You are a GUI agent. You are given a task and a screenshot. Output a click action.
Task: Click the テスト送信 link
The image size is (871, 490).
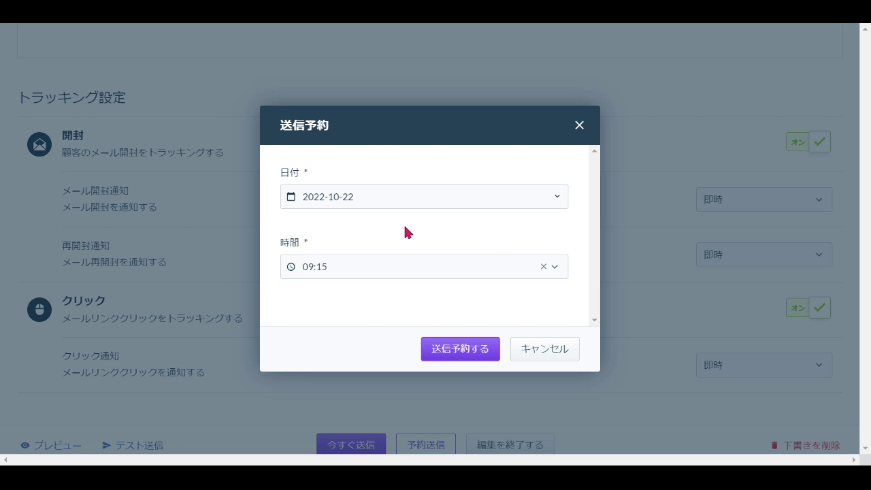pyautogui.click(x=133, y=445)
